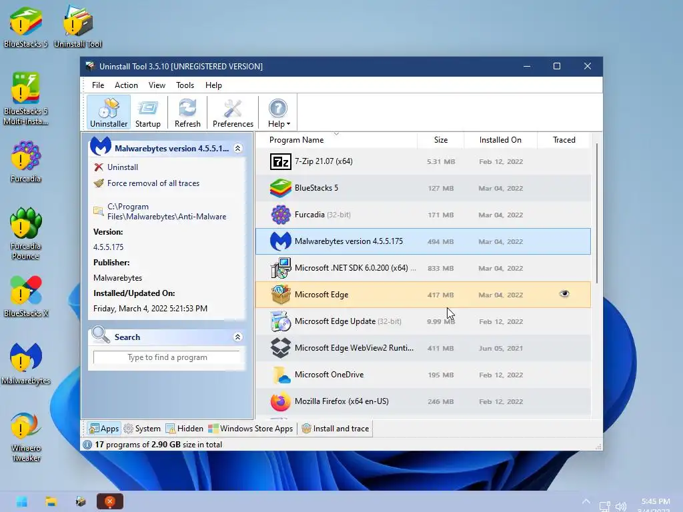683x512 pixels.
Task: Sort the list by Size column
Action: (440, 140)
